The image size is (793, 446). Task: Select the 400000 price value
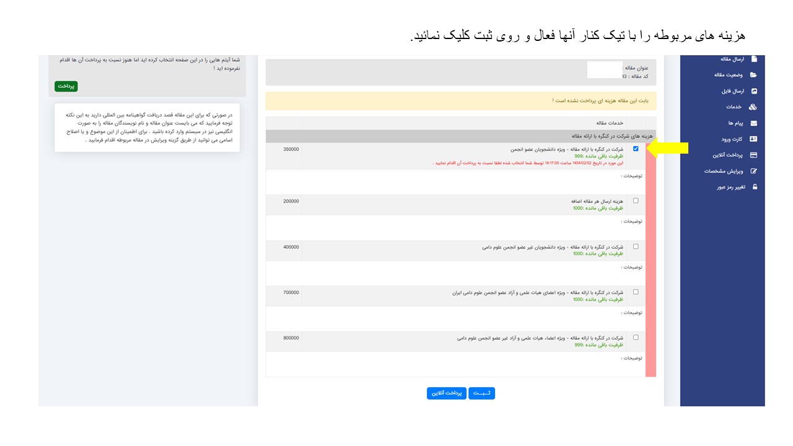coord(291,247)
